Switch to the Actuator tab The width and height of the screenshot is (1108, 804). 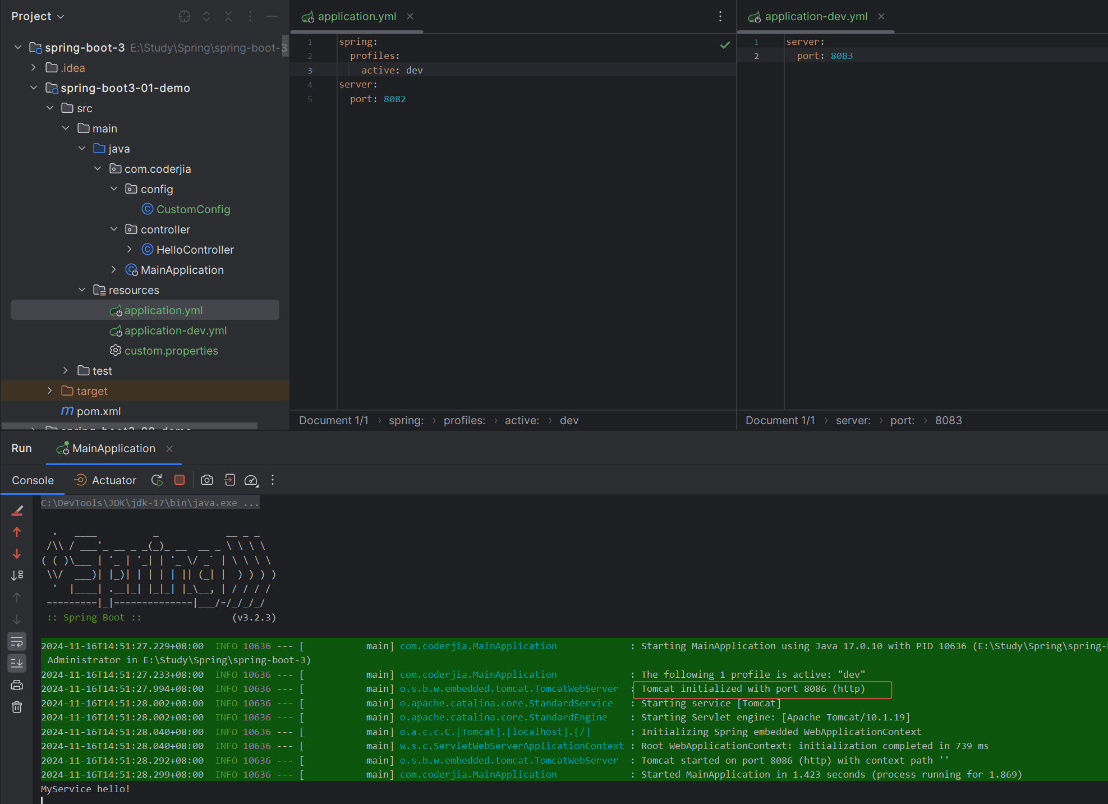105,480
